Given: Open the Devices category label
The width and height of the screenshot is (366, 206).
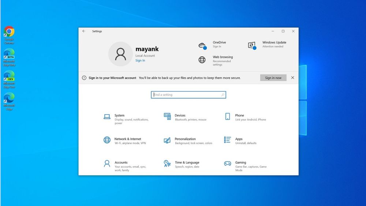Looking at the screenshot, I should [x=180, y=115].
